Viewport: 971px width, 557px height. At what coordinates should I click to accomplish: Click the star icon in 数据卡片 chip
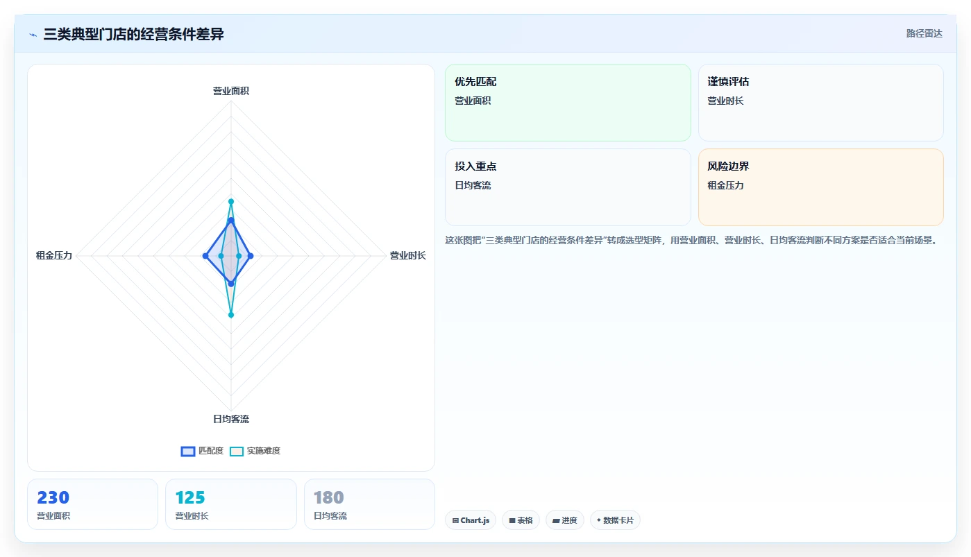point(598,520)
